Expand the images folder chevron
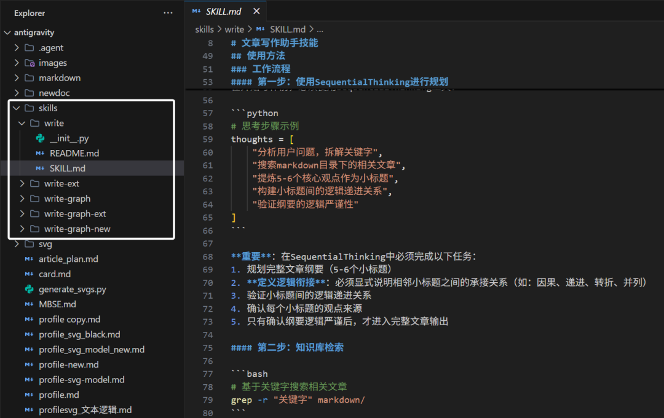Viewport: 664px width, 418px height. 17,63
